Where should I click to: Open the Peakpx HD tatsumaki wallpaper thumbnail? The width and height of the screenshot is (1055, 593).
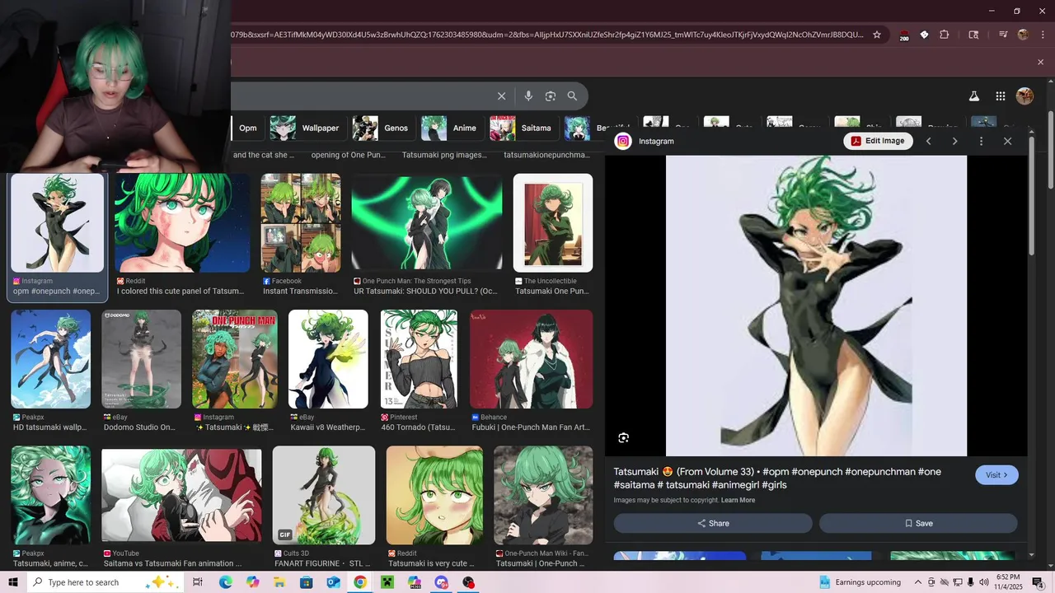coord(50,359)
